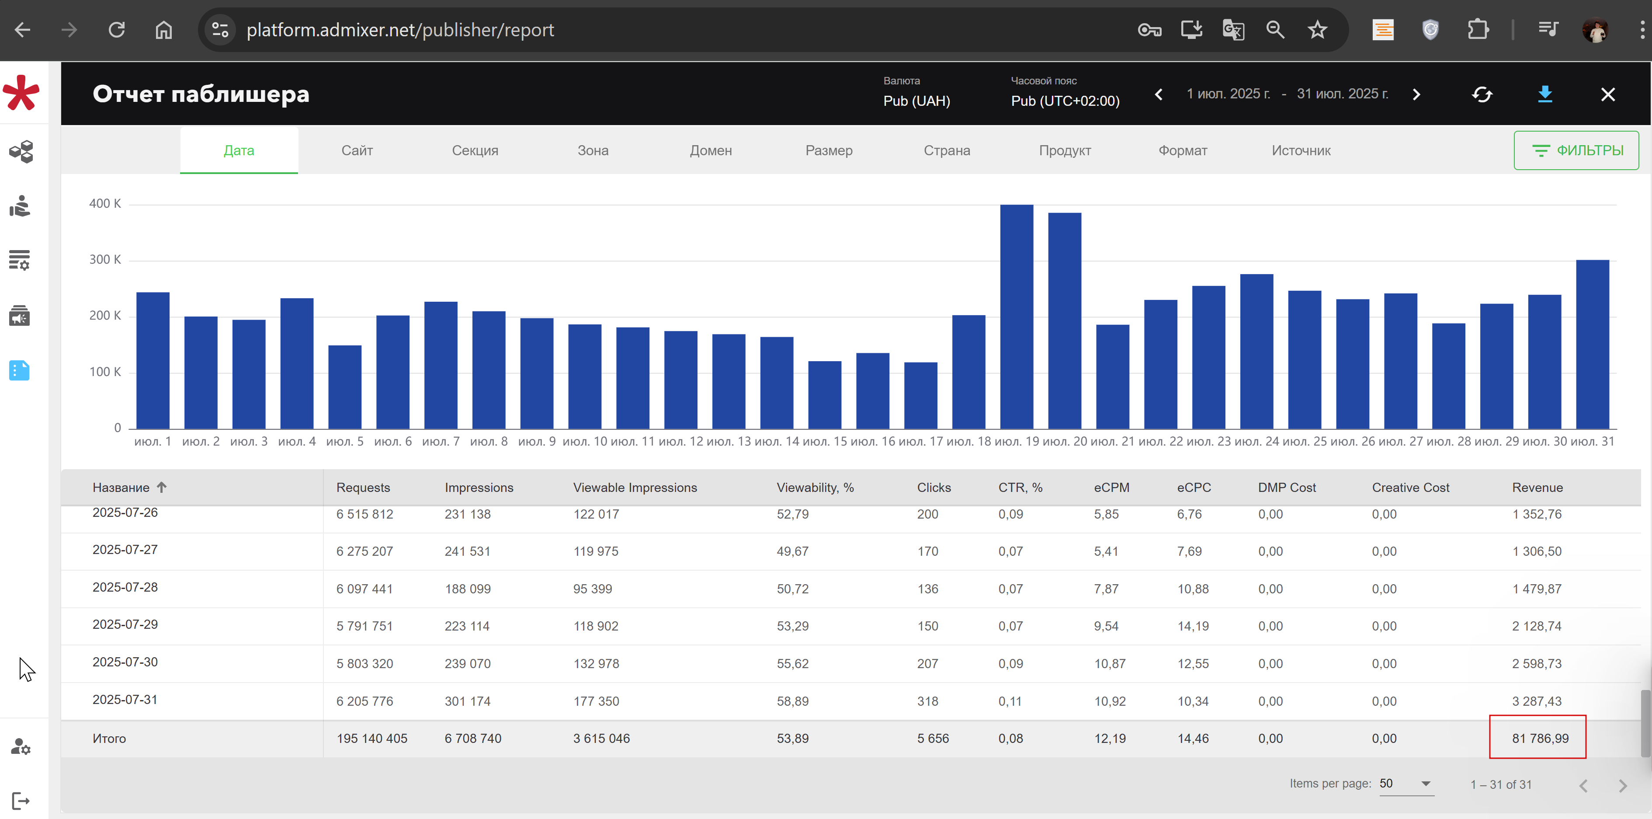Close the publisher report panel
Image resolution: width=1652 pixels, height=819 pixels.
(1608, 94)
